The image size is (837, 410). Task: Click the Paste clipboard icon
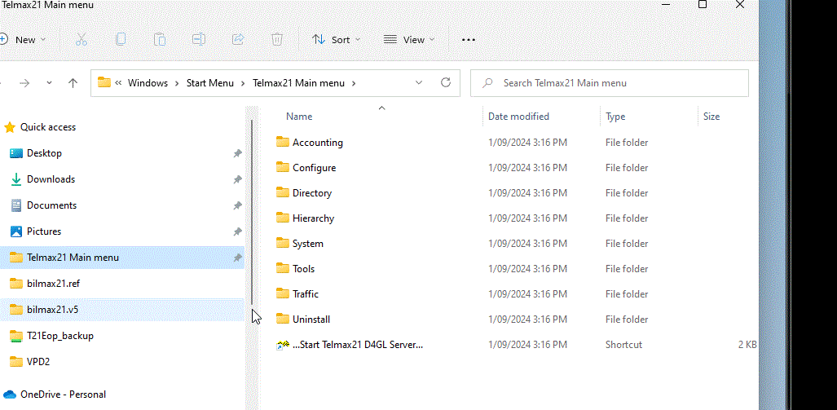pyautogui.click(x=160, y=39)
